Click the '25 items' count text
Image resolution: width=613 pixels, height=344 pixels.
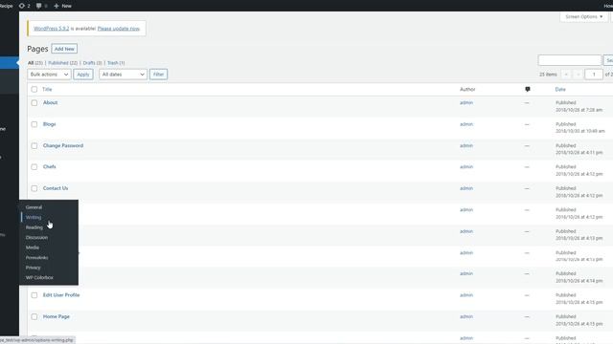click(x=548, y=75)
